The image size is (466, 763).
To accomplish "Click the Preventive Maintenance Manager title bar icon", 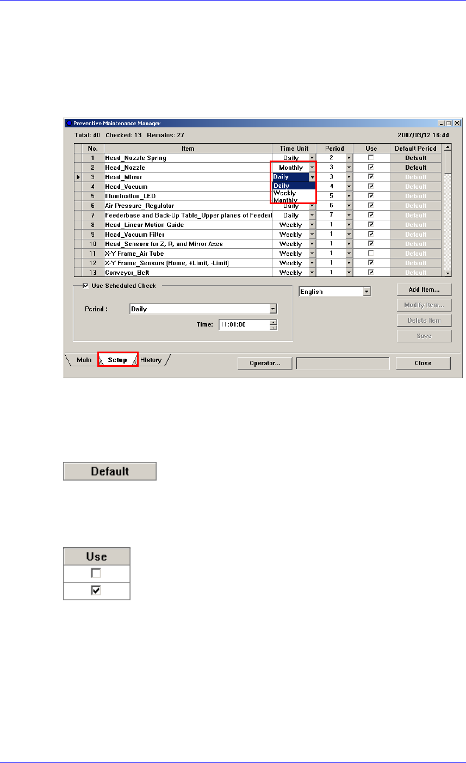I will [x=70, y=124].
